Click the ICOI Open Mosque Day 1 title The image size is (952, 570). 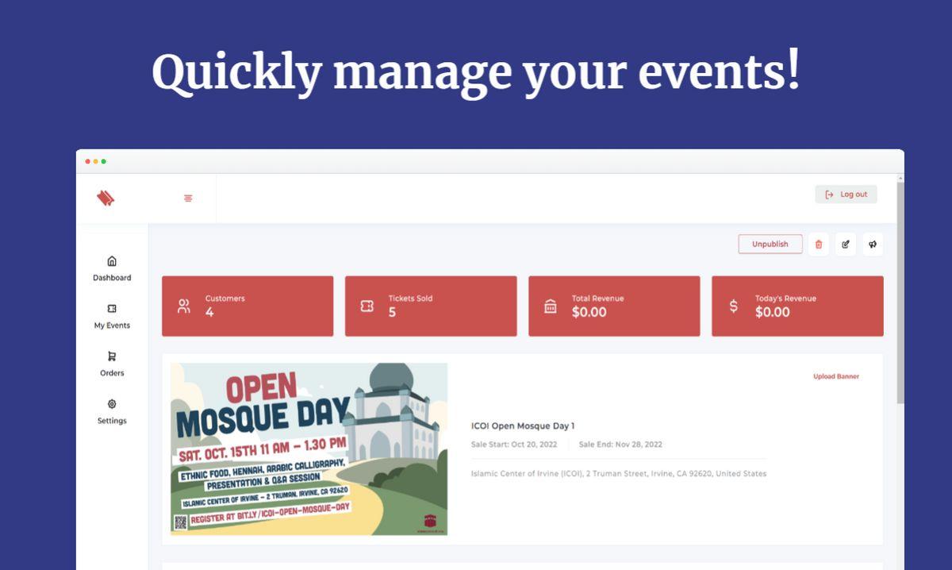click(x=523, y=426)
